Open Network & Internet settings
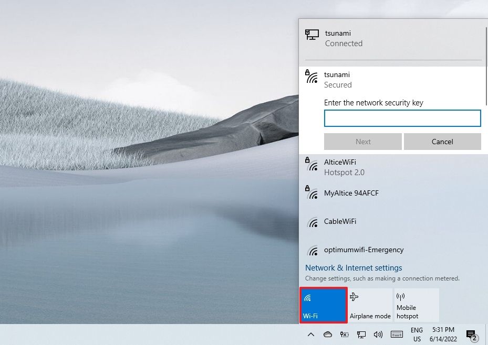This screenshot has height=345, width=488. [x=354, y=267]
